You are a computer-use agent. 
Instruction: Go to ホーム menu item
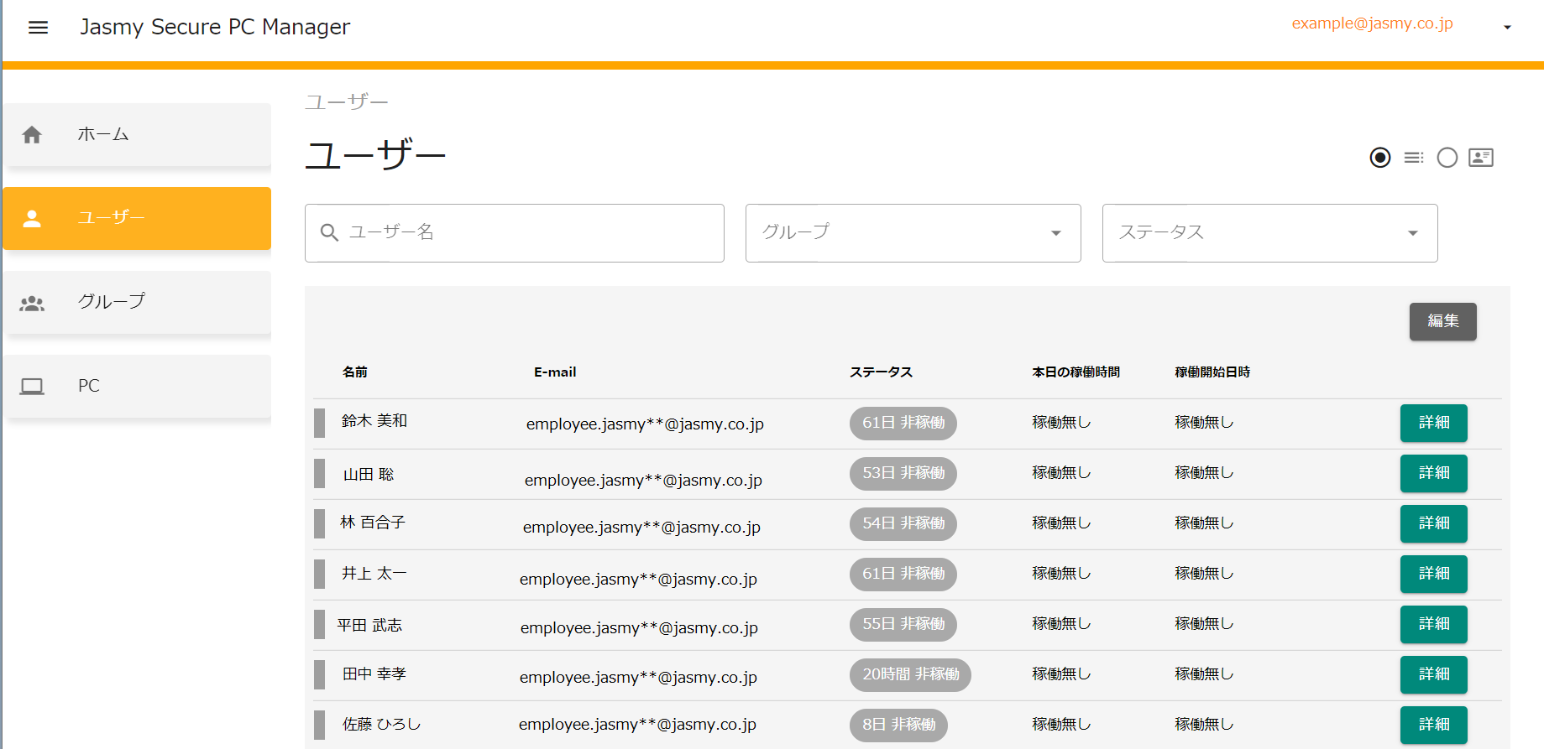click(x=137, y=134)
